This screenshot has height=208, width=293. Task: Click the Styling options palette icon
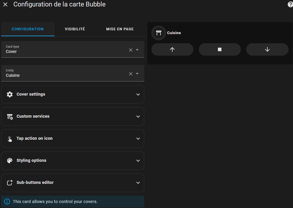10,161
